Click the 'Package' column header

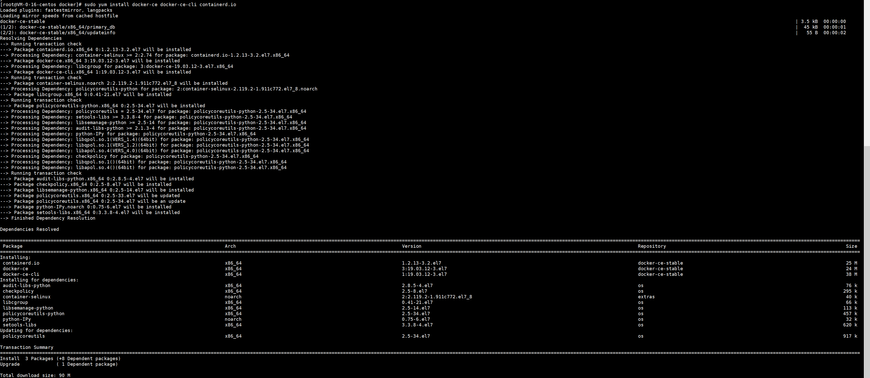pyautogui.click(x=13, y=246)
